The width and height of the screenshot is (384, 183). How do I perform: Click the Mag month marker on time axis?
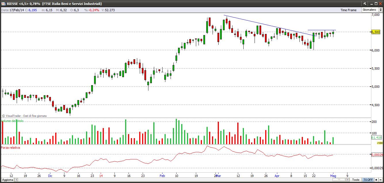click(333, 176)
